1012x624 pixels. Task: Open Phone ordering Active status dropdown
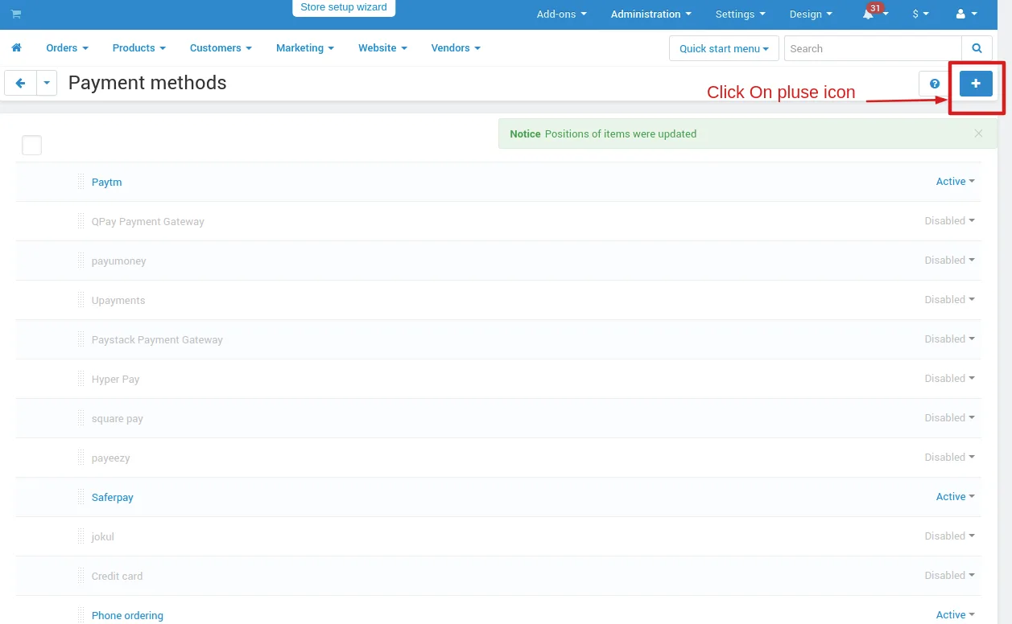[955, 615]
